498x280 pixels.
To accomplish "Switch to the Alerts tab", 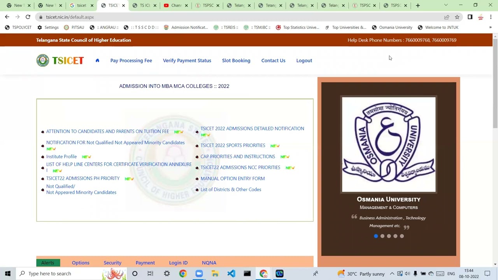I will coord(48,262).
